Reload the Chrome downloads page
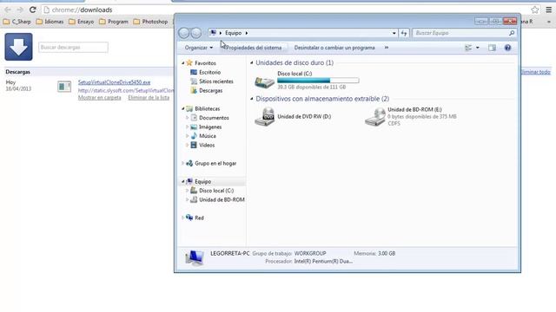Screen dimensions: 556x312 pos(33,10)
